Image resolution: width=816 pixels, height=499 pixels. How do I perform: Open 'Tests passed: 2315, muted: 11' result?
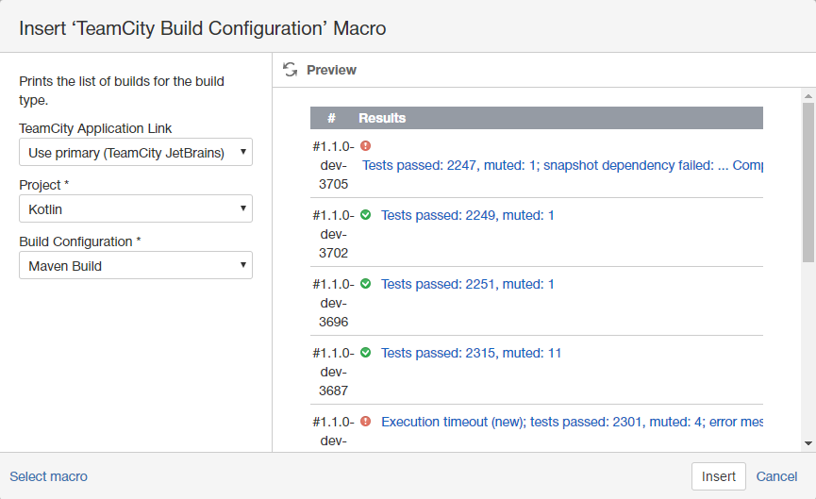(x=471, y=353)
